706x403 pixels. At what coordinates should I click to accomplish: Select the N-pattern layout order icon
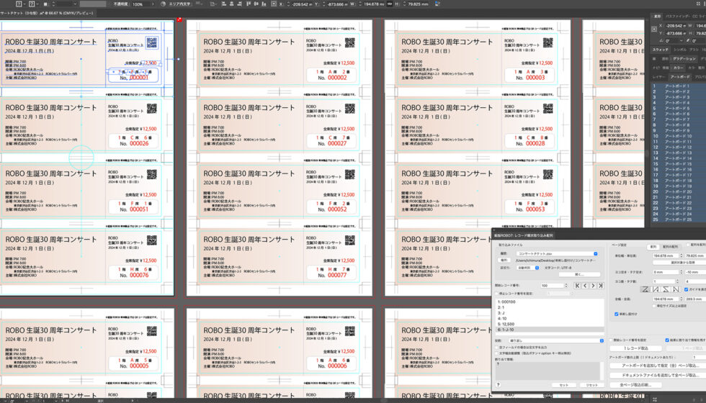point(676,289)
